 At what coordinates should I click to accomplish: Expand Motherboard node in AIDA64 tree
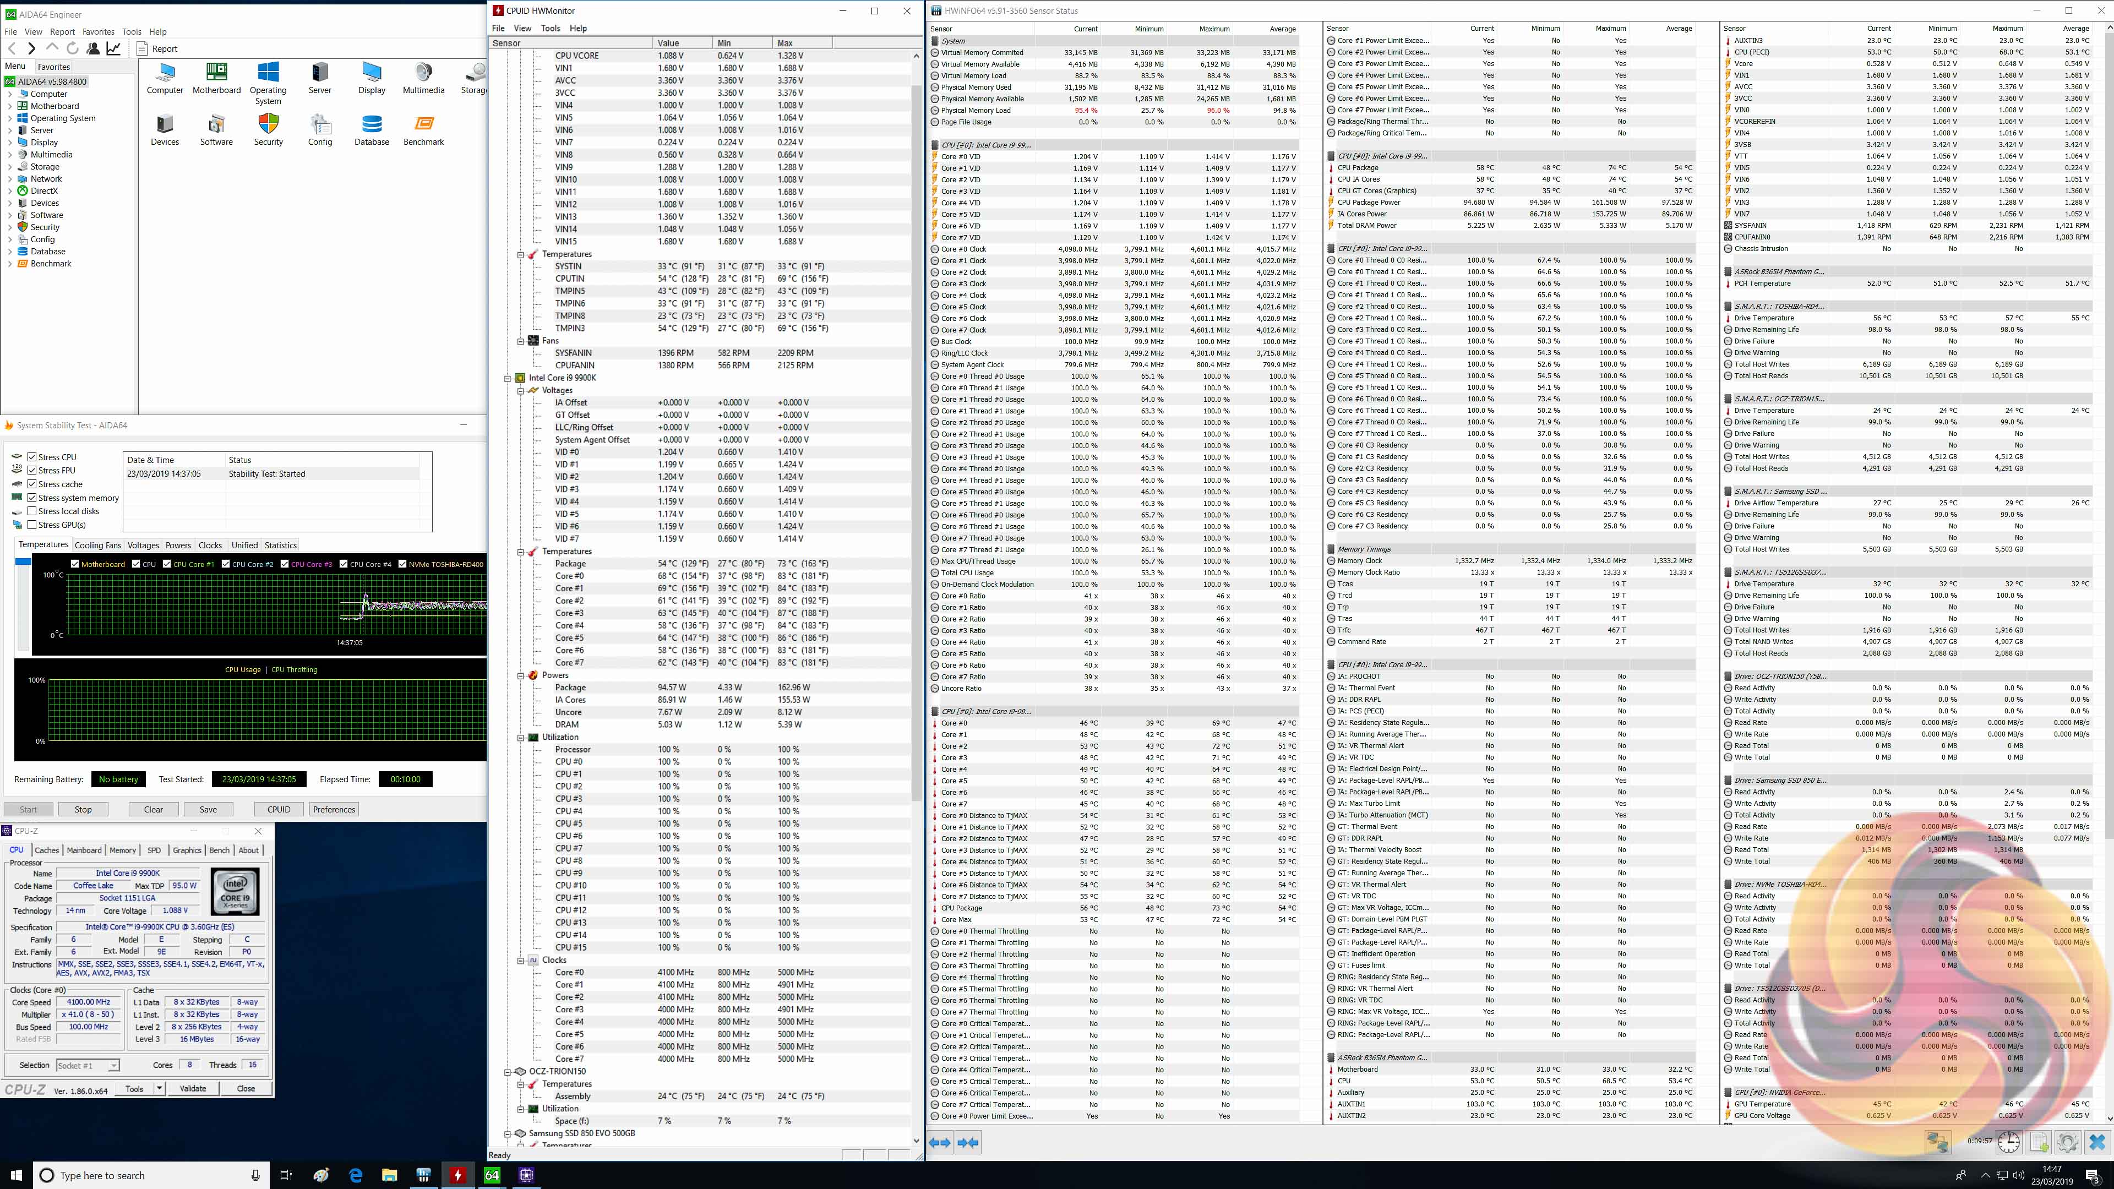coord(10,106)
